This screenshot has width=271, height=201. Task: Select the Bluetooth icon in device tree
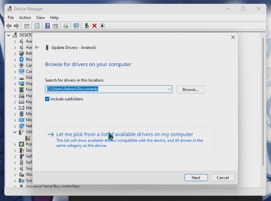click(x=21, y=59)
